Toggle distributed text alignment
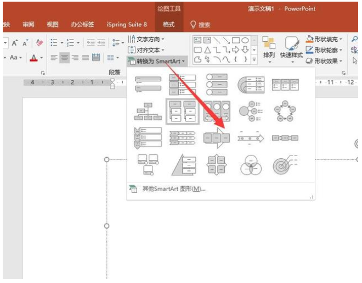362x283 pixels. [x=96, y=57]
